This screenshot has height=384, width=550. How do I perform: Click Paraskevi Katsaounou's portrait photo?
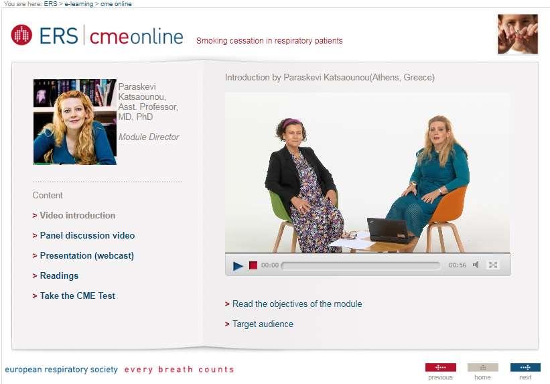pyautogui.click(x=75, y=122)
